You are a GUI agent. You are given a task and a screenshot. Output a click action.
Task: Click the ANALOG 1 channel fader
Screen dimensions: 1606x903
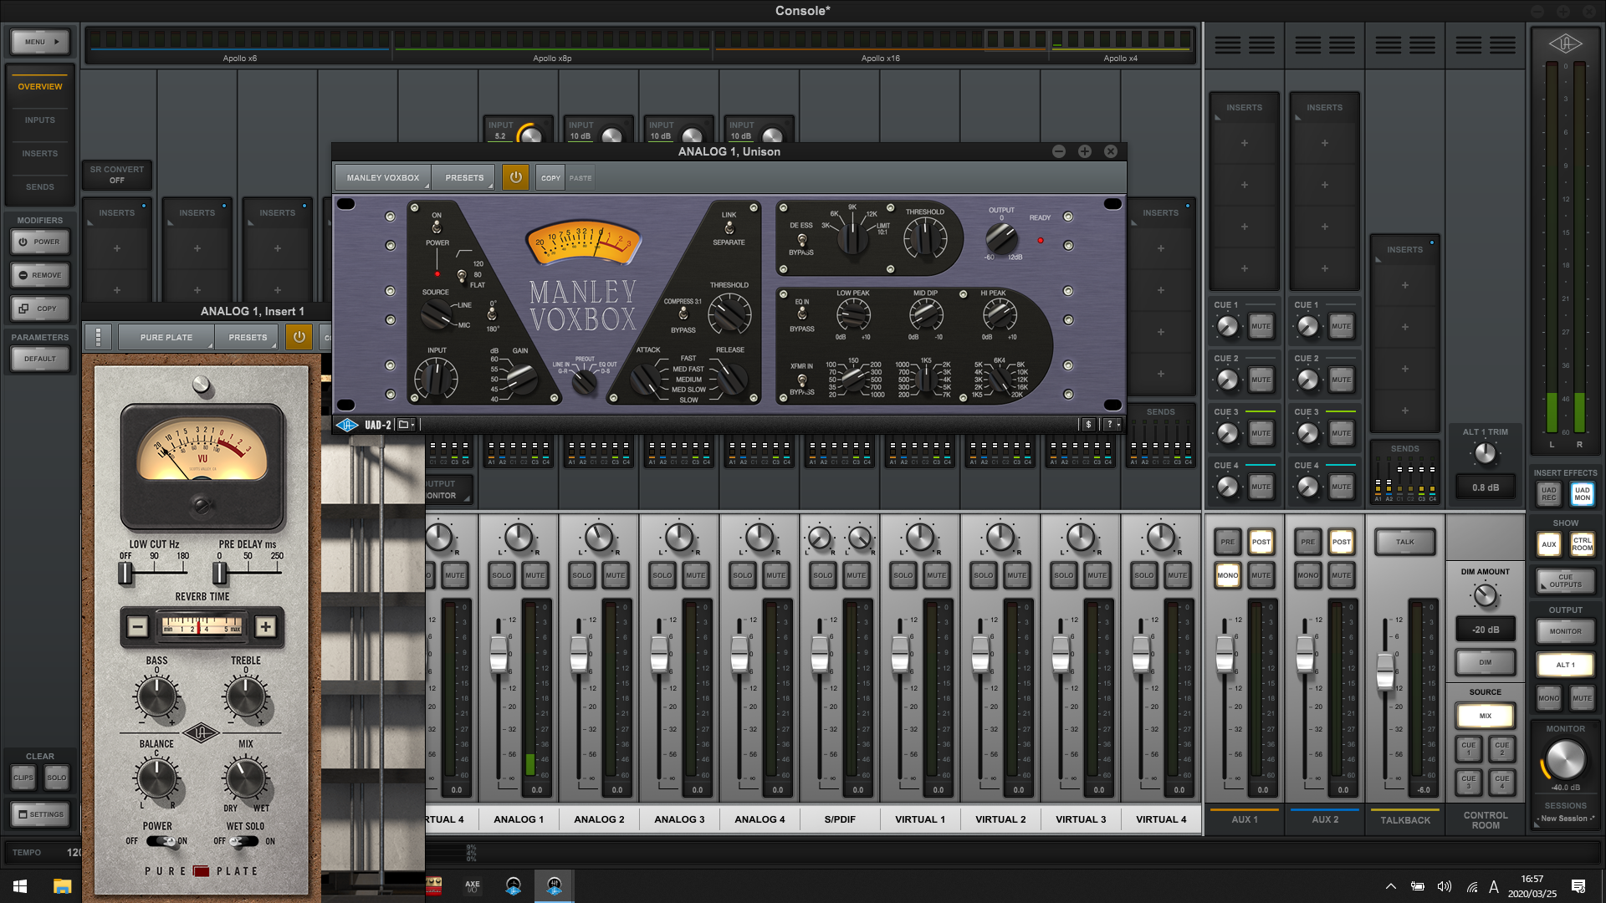pos(499,654)
